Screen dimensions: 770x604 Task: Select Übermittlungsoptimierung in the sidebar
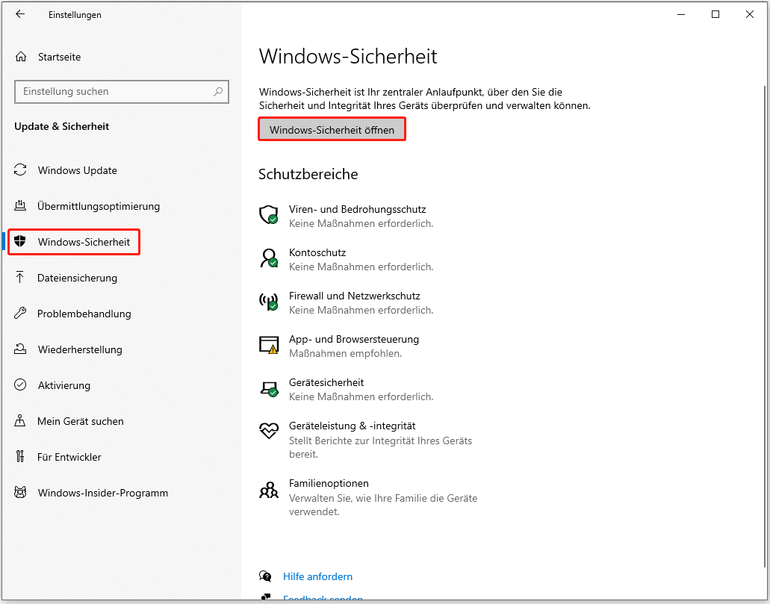click(x=99, y=206)
